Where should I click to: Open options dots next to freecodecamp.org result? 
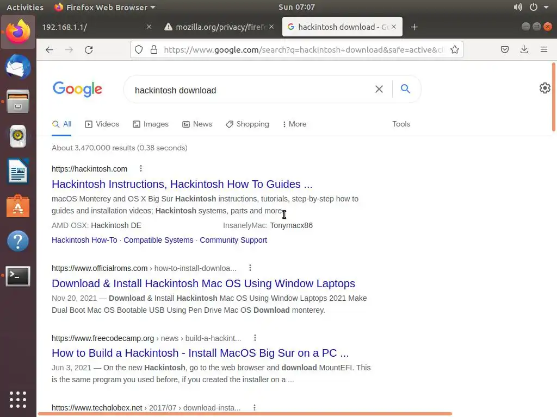(255, 338)
